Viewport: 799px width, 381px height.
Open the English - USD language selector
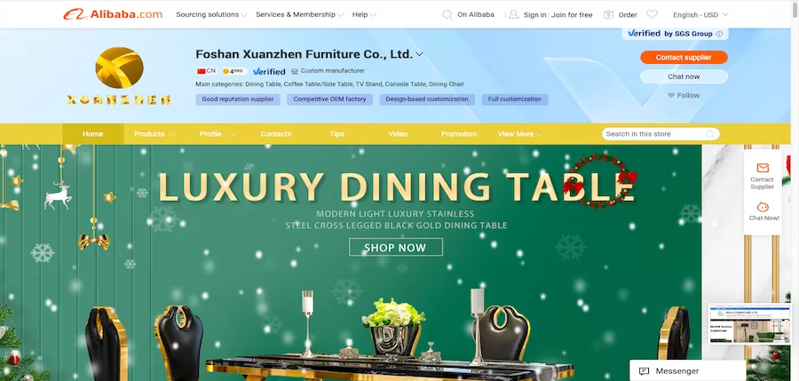700,15
